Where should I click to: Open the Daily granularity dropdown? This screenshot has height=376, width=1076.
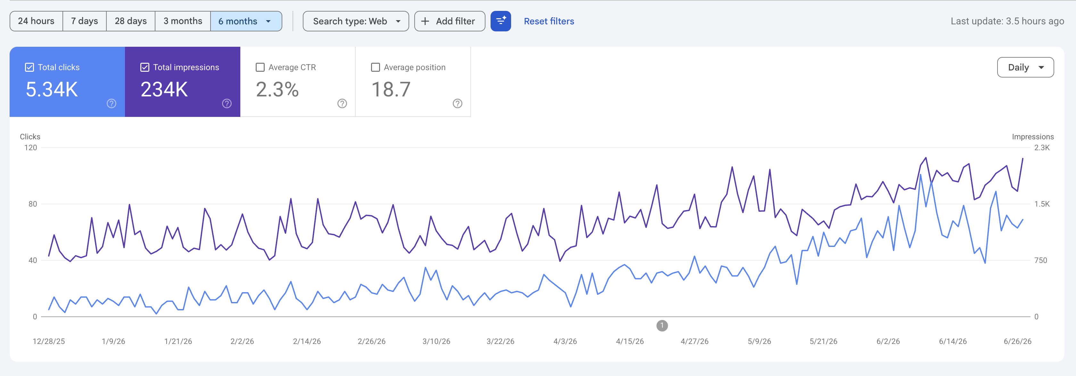tap(1025, 67)
